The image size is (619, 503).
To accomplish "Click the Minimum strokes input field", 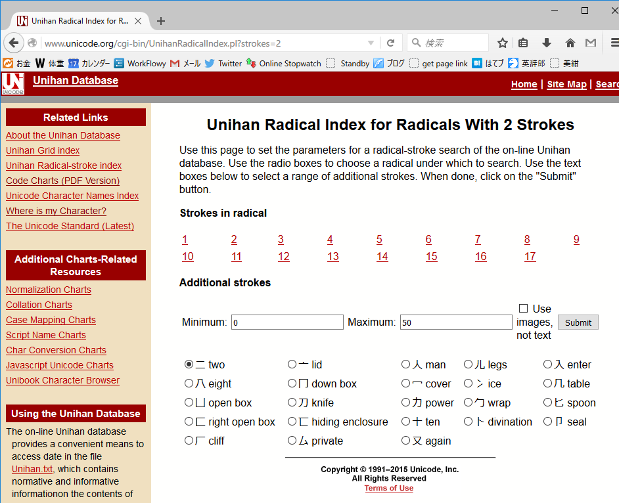I will coord(287,322).
